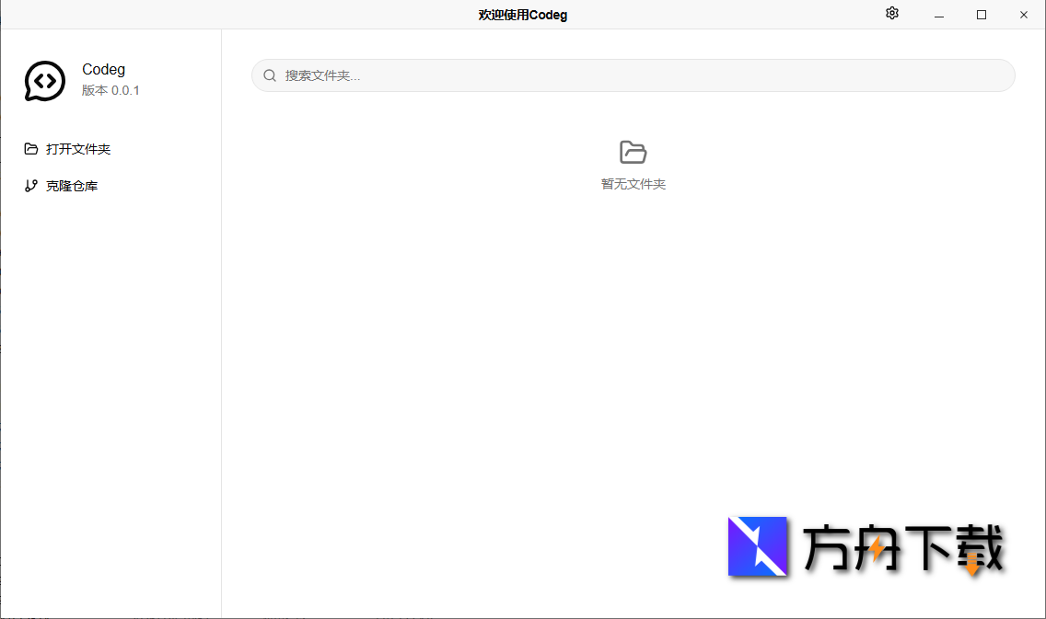Click the 方舟下载 watermark text
Viewport: 1046px width, 619px height.
tap(902, 547)
